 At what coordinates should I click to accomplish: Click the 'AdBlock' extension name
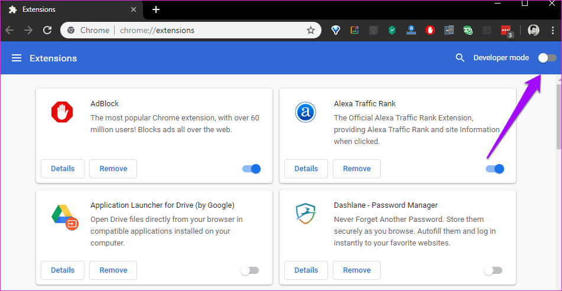(104, 104)
